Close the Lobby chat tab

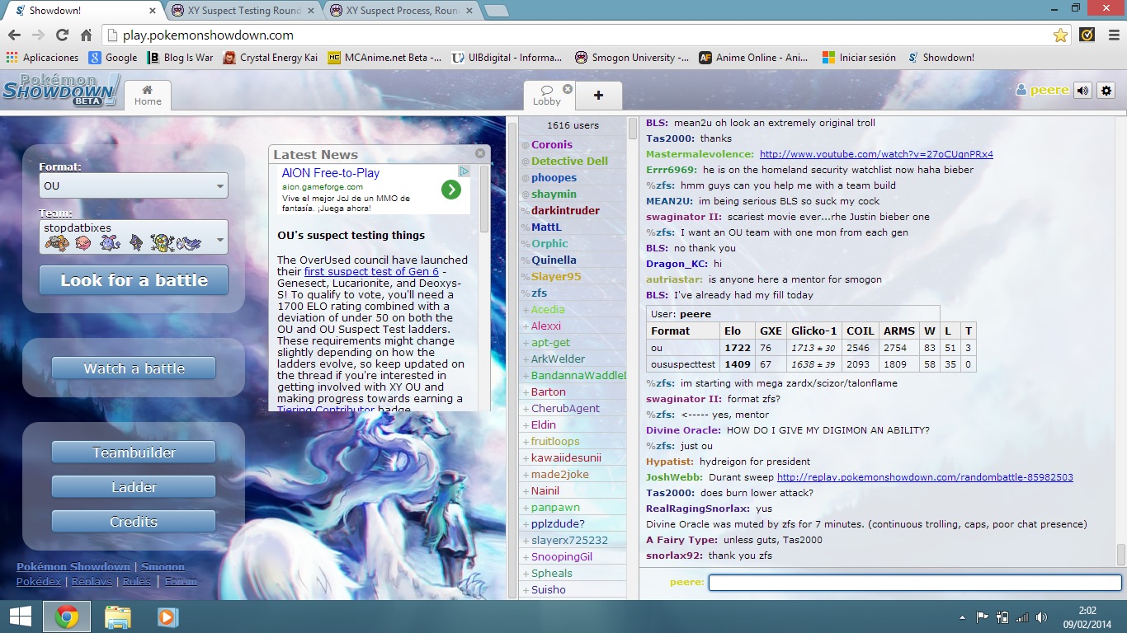568,89
